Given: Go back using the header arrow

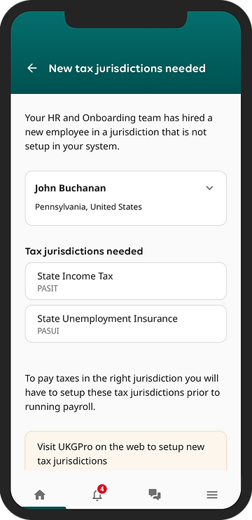Looking at the screenshot, I should coord(32,68).
